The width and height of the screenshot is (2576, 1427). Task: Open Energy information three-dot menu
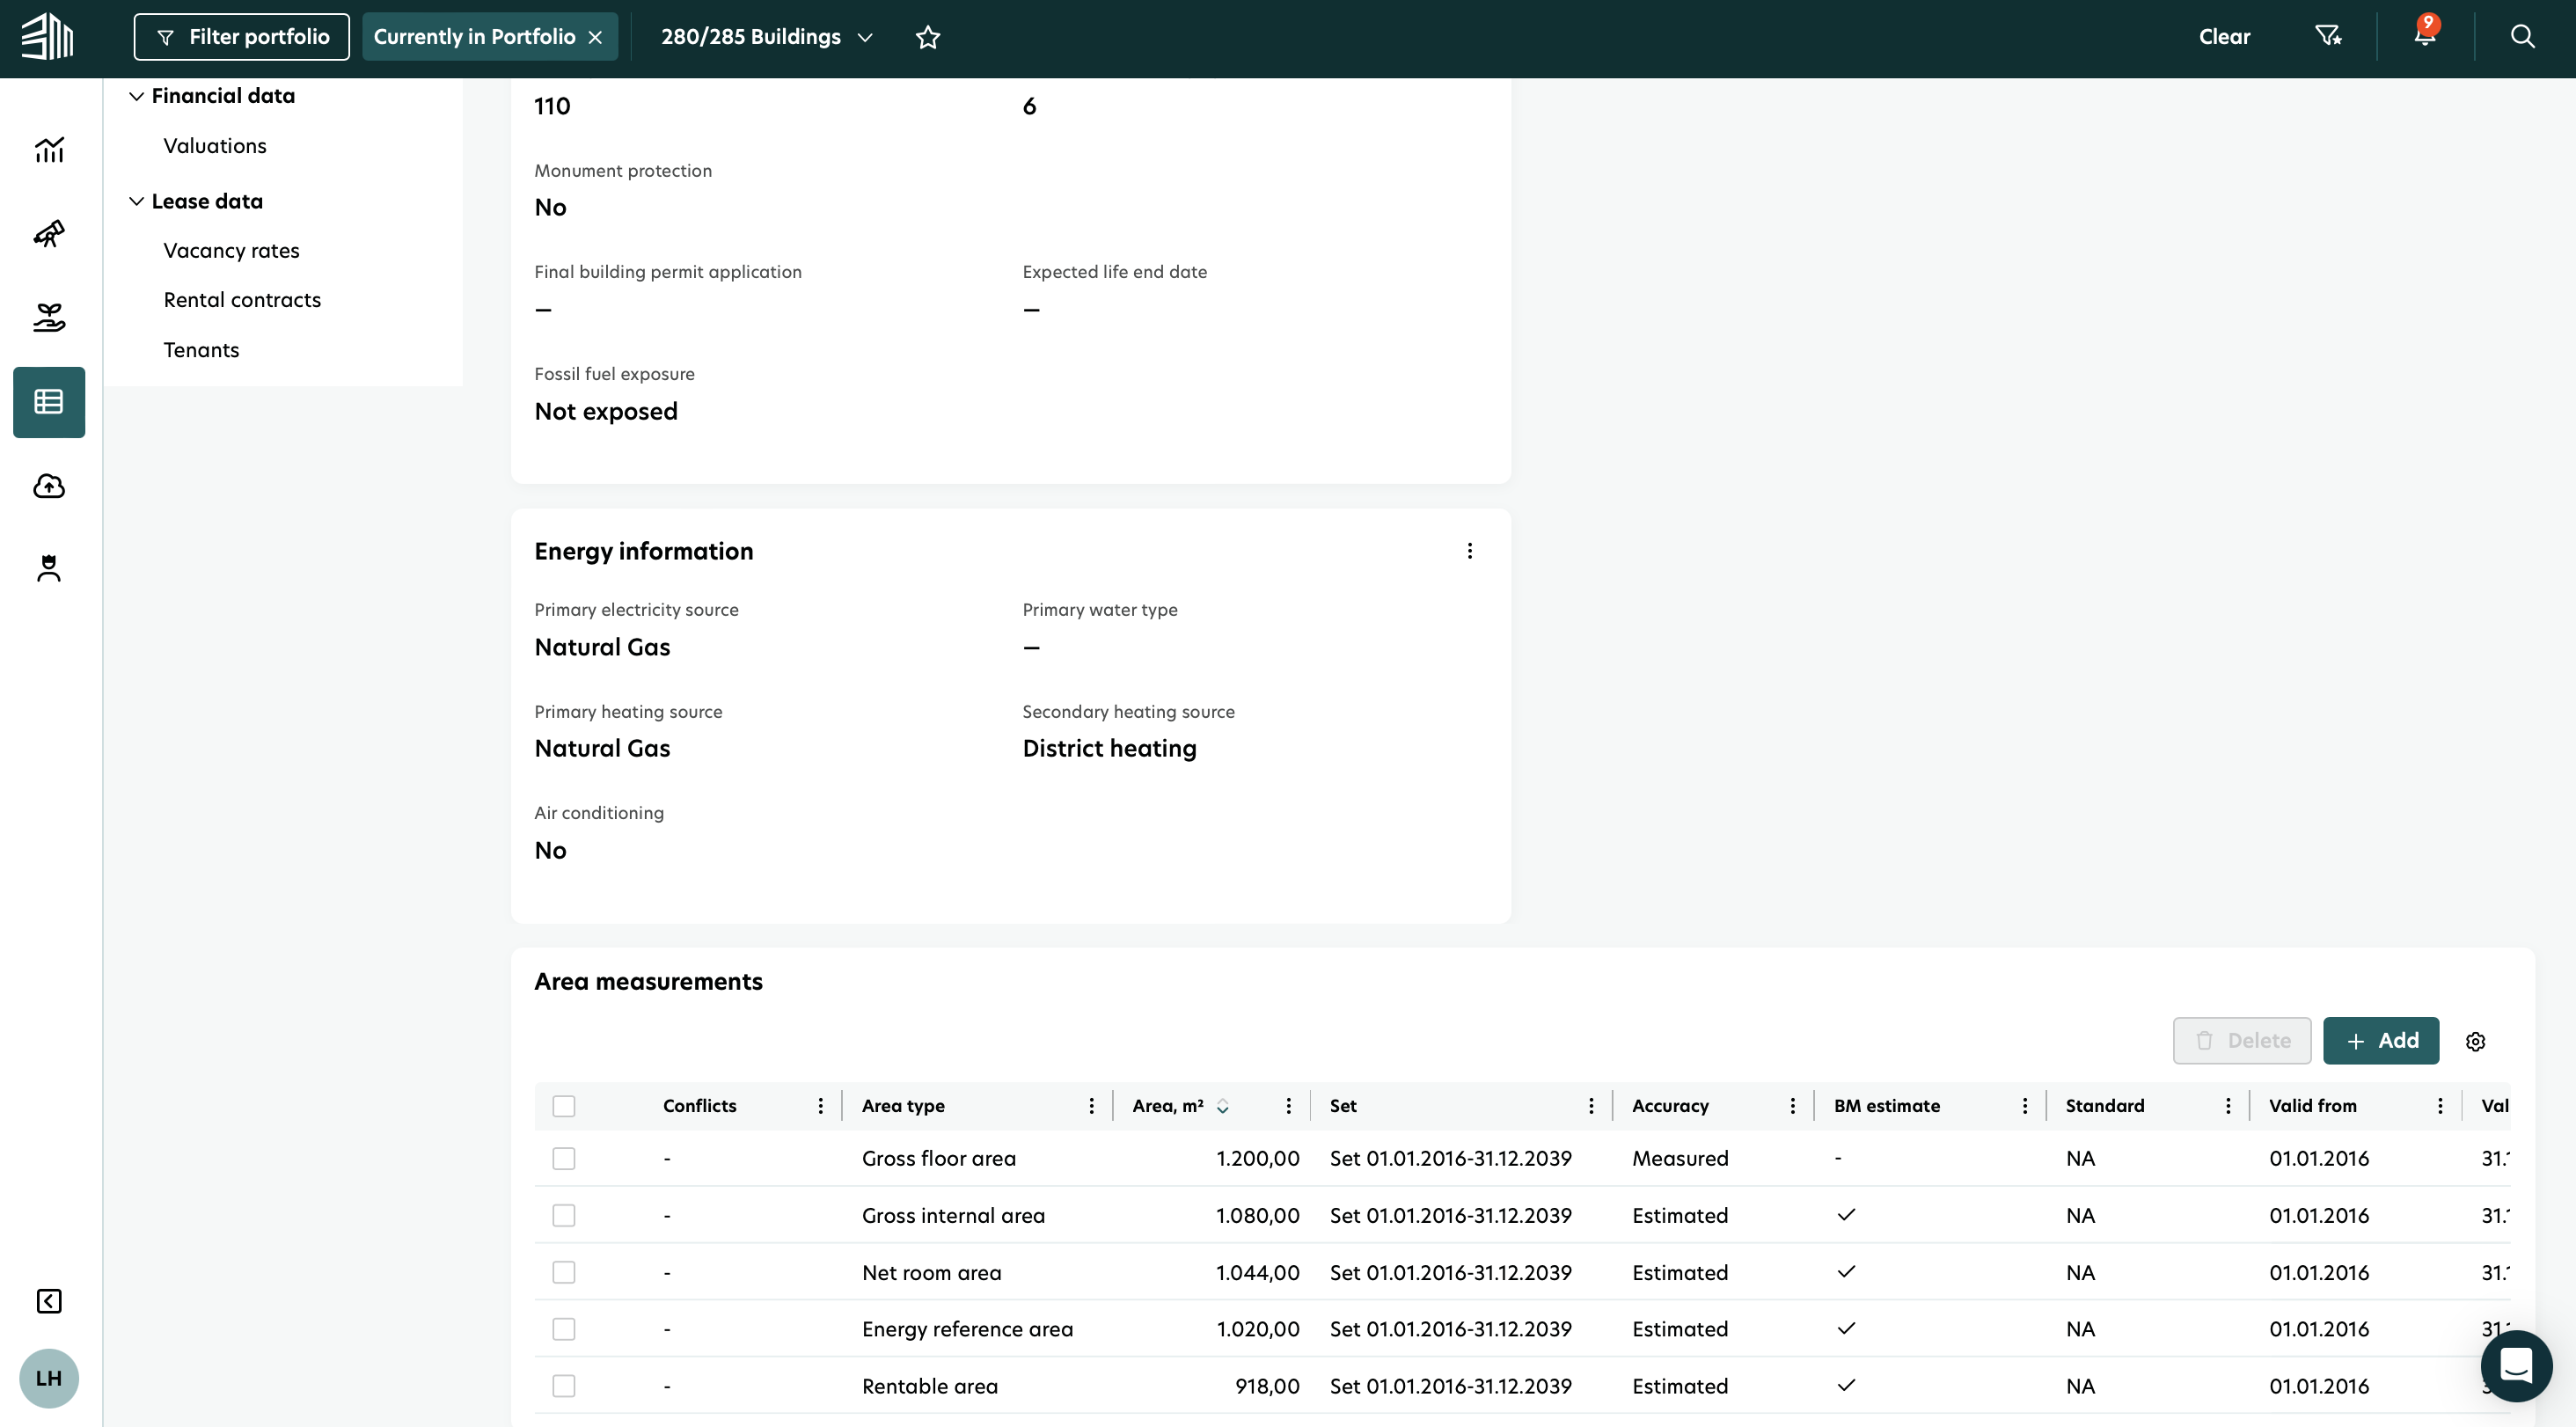pos(1469,551)
